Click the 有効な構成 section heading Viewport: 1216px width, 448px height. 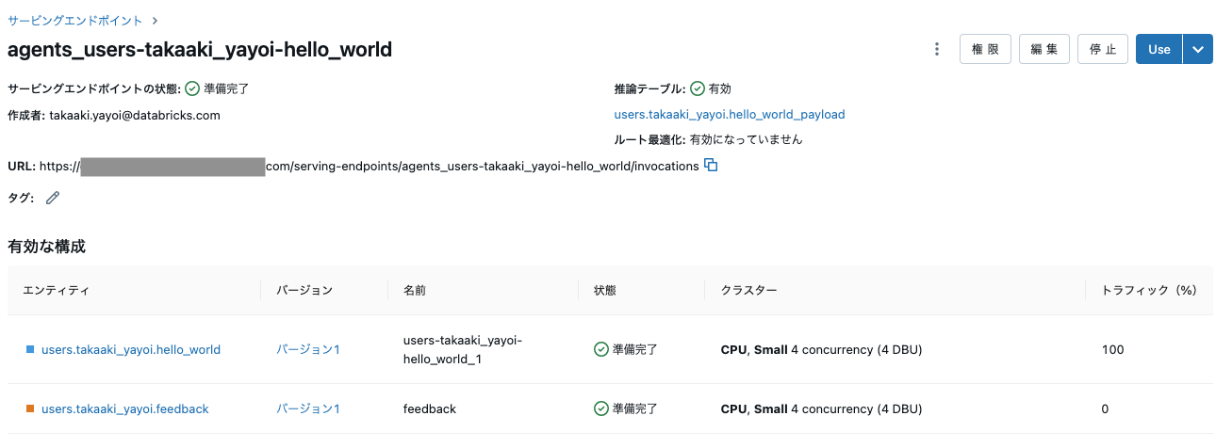(46, 247)
